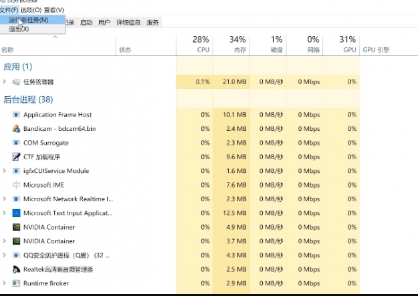Click the Realtek高清晰音频管理器 speaker icon
The height and width of the screenshot is (296, 418).
17,269
